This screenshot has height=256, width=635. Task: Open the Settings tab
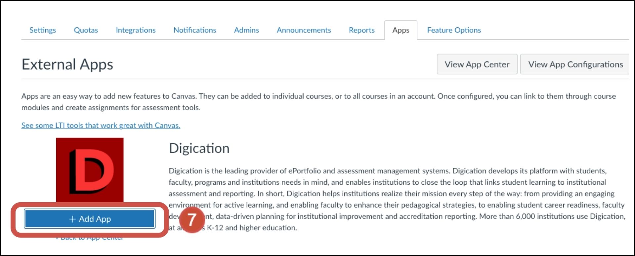43,30
